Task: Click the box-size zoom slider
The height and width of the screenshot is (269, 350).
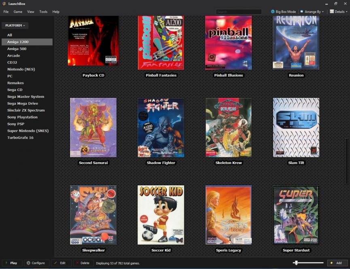Action: coord(308,263)
